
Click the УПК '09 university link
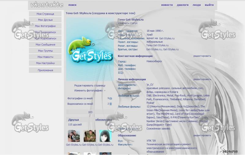click(151, 141)
